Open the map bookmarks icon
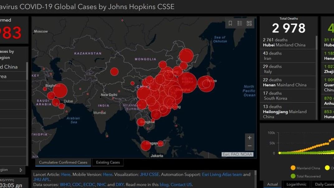Viewport: 334px width, 188px height. coord(230,23)
